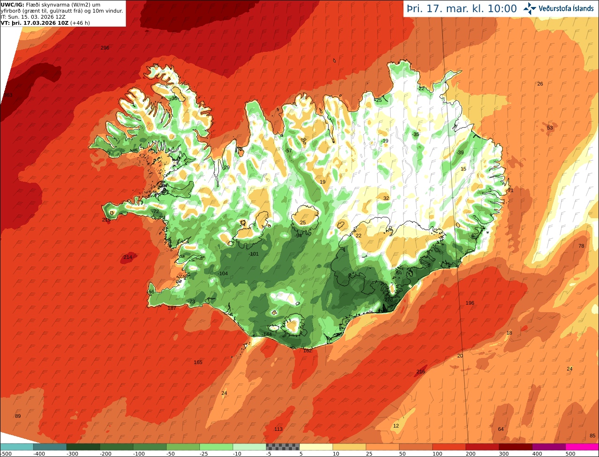Image resolution: width=599 pixels, height=457 pixels.
Task: Click the 12 value in the yellow patch
Action: click(x=396, y=426)
